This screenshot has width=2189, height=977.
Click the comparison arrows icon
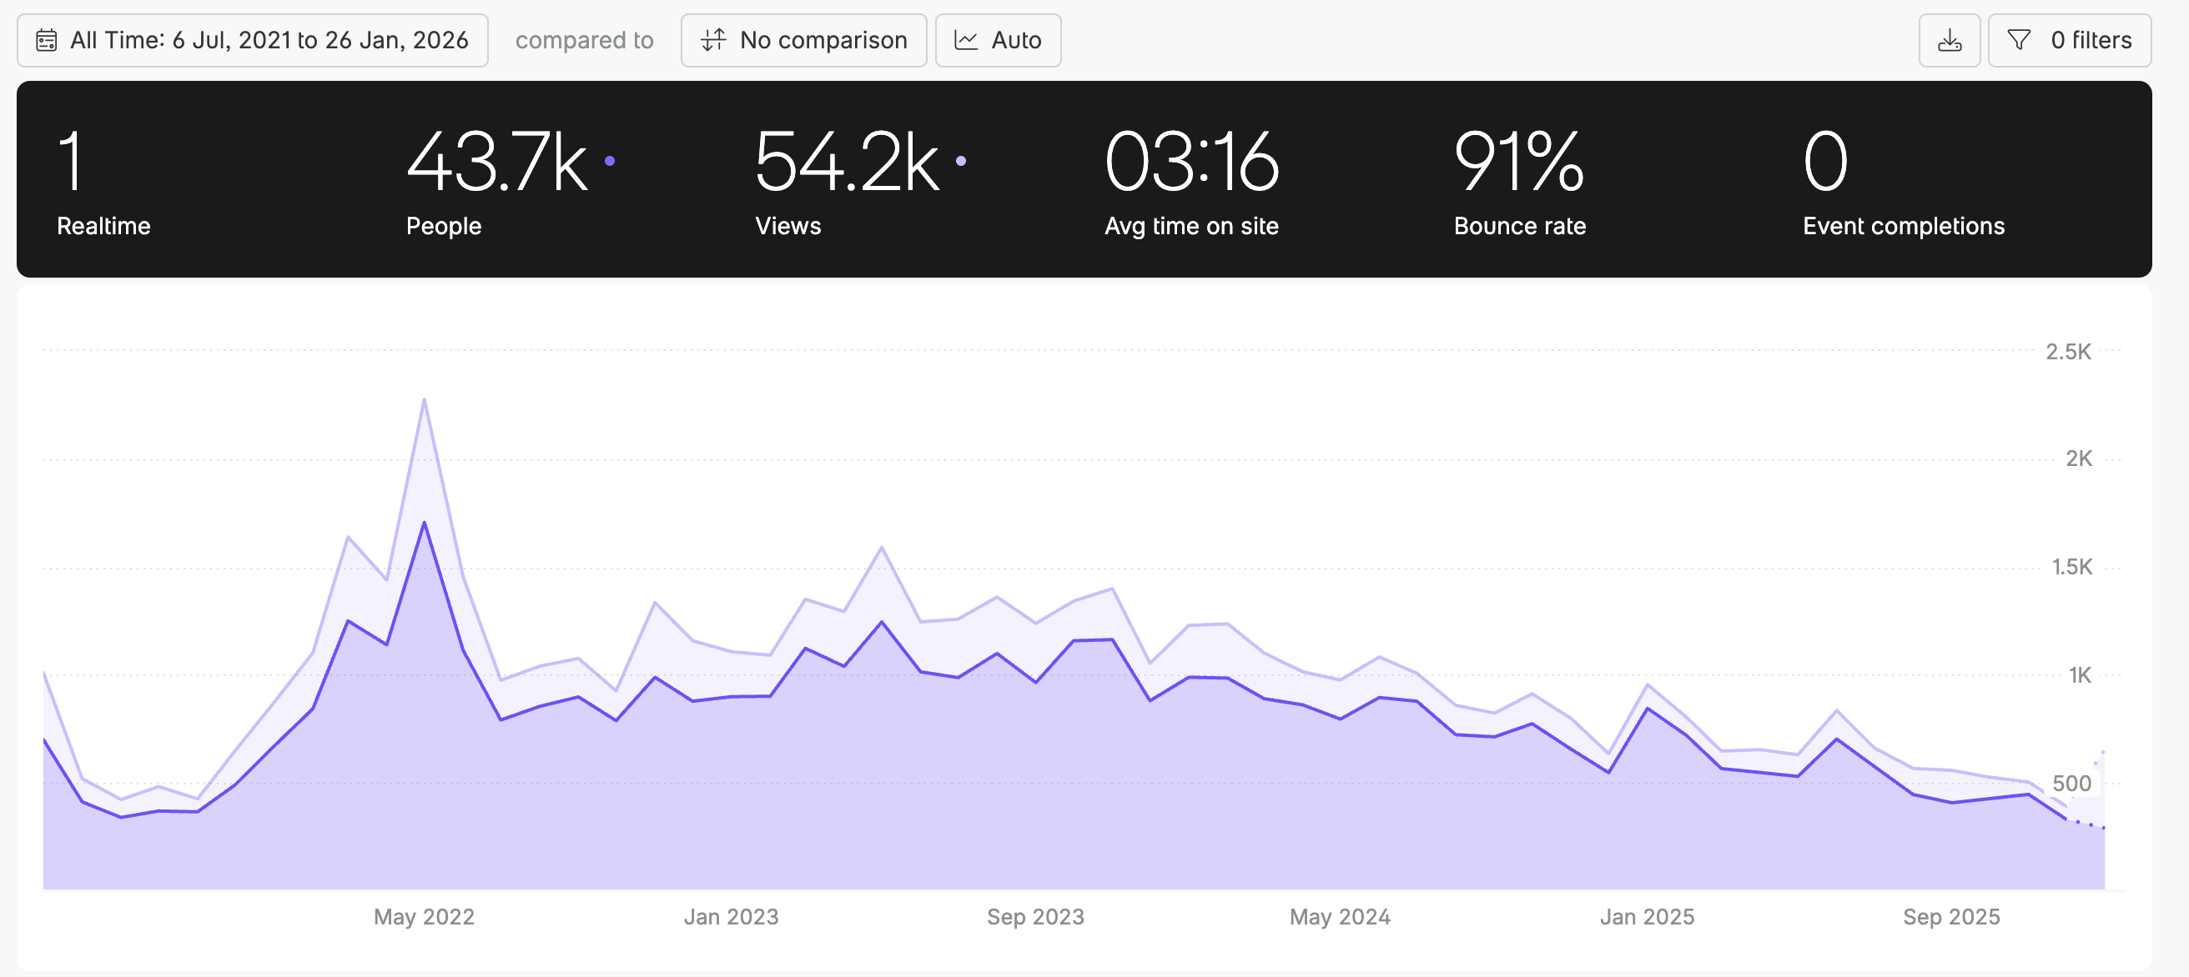[713, 40]
